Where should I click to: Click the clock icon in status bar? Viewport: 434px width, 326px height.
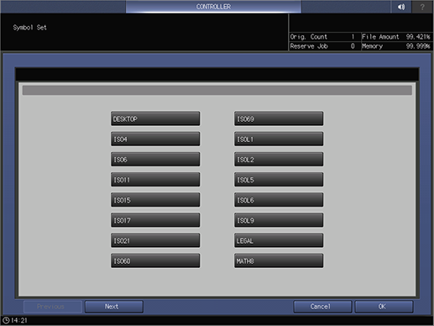pyautogui.click(x=6, y=320)
